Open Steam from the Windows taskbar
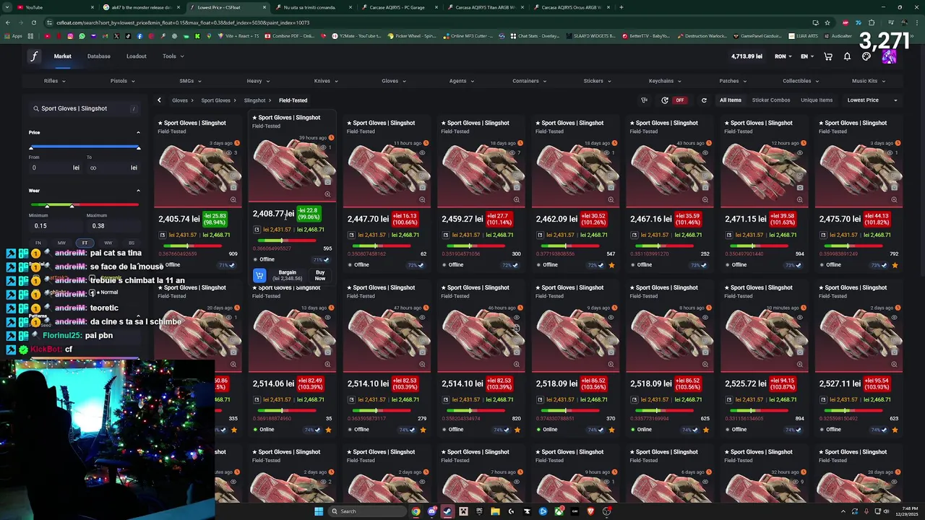The image size is (925, 520). tap(447, 511)
